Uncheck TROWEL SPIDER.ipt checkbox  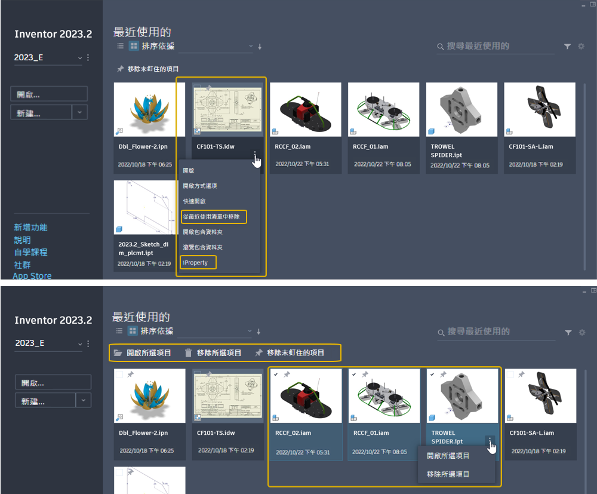point(432,375)
